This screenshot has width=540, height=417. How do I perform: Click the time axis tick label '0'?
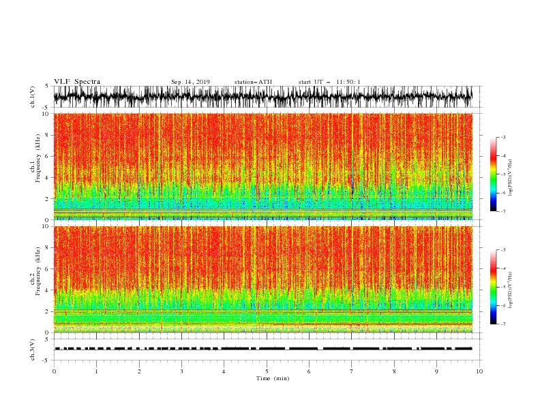[x=54, y=371]
